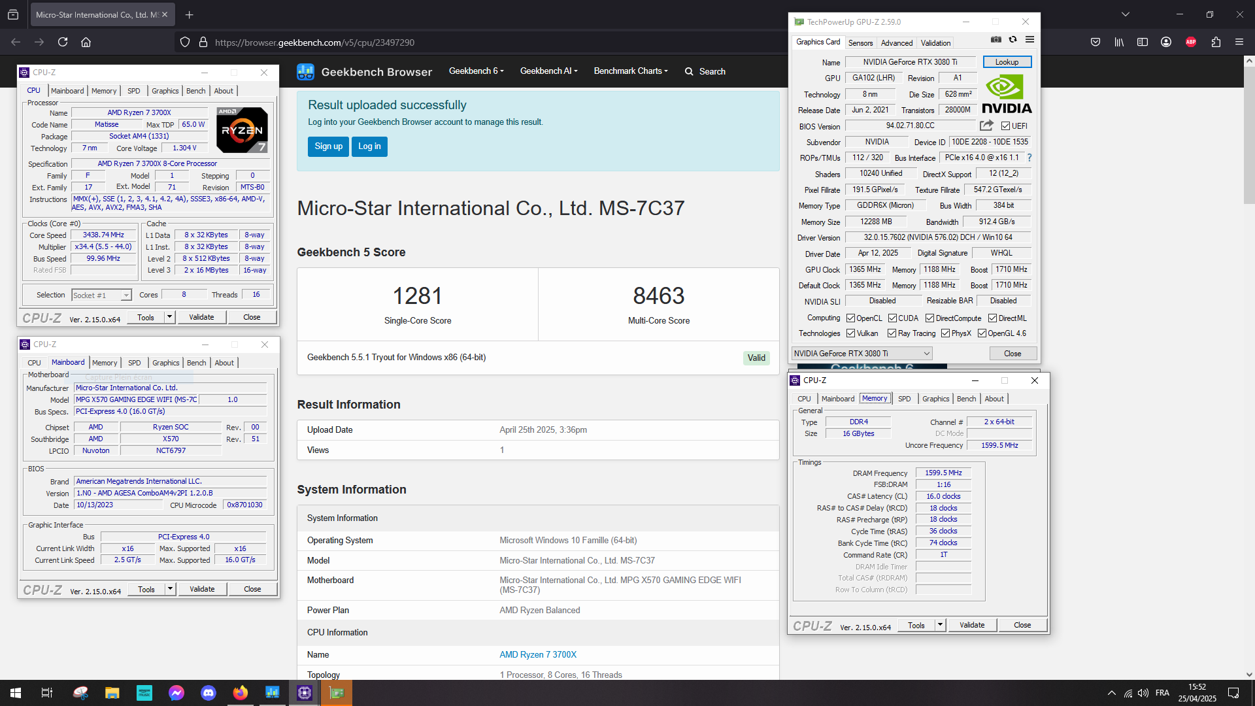The image size is (1255, 706).
Task: Open Task View from the taskbar
Action: (x=47, y=693)
